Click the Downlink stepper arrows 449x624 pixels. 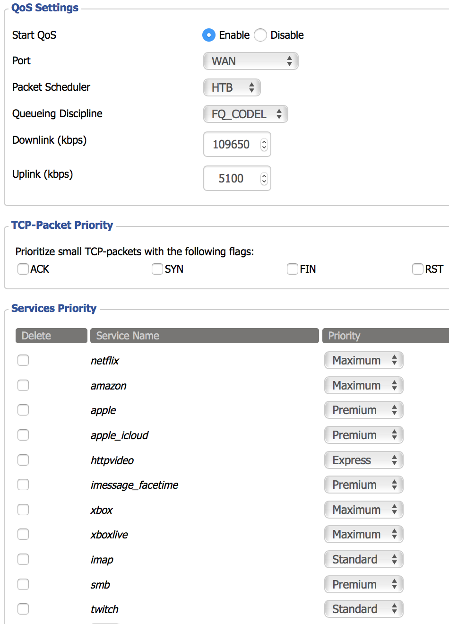[264, 145]
